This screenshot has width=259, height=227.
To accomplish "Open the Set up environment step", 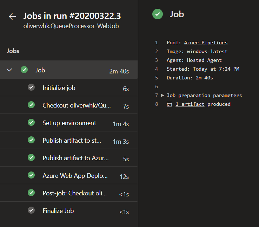I will 69,123.
